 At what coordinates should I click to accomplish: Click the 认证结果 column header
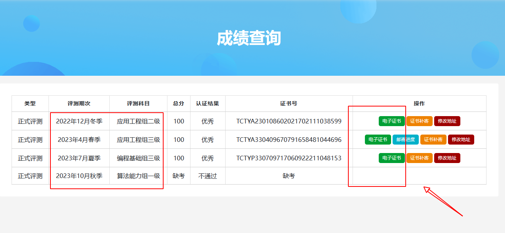[x=208, y=104]
